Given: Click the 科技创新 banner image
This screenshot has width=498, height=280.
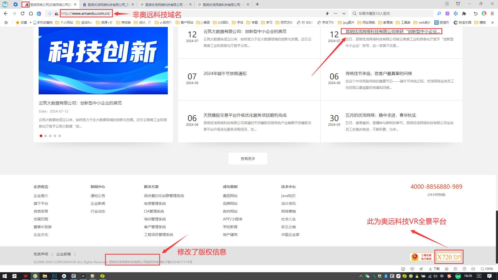Looking at the screenshot, I should point(103,60).
